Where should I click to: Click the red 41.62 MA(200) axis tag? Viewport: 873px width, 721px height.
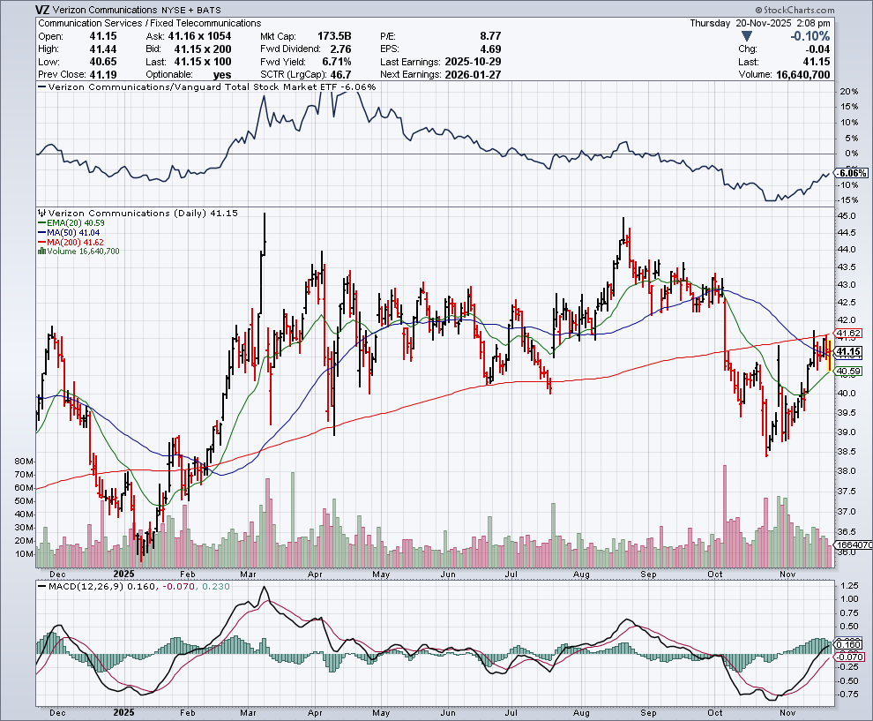point(847,334)
